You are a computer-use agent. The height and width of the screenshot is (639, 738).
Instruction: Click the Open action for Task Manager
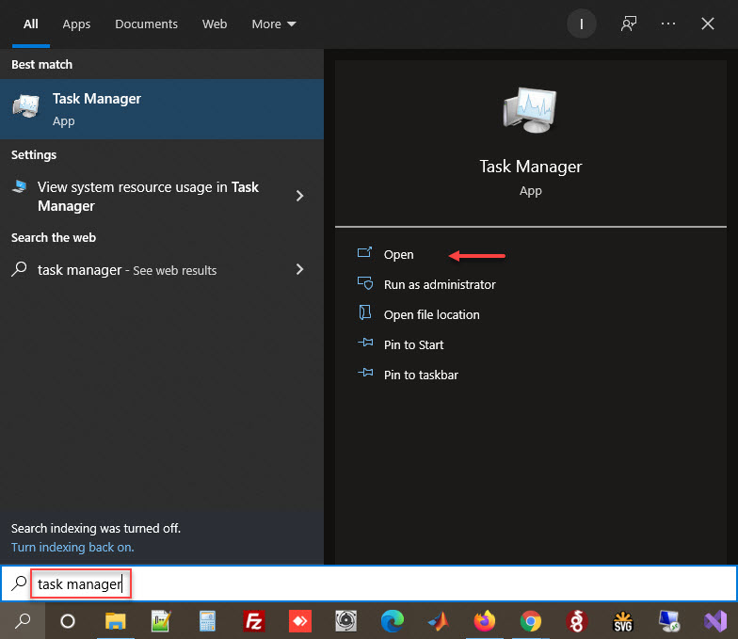(x=398, y=254)
